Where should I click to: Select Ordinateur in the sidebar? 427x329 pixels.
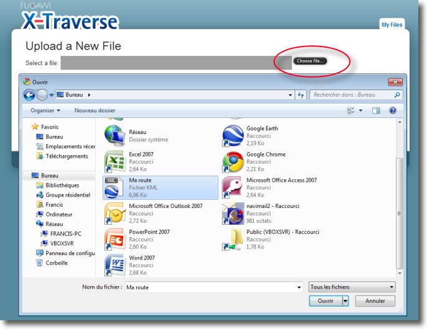[x=54, y=214]
